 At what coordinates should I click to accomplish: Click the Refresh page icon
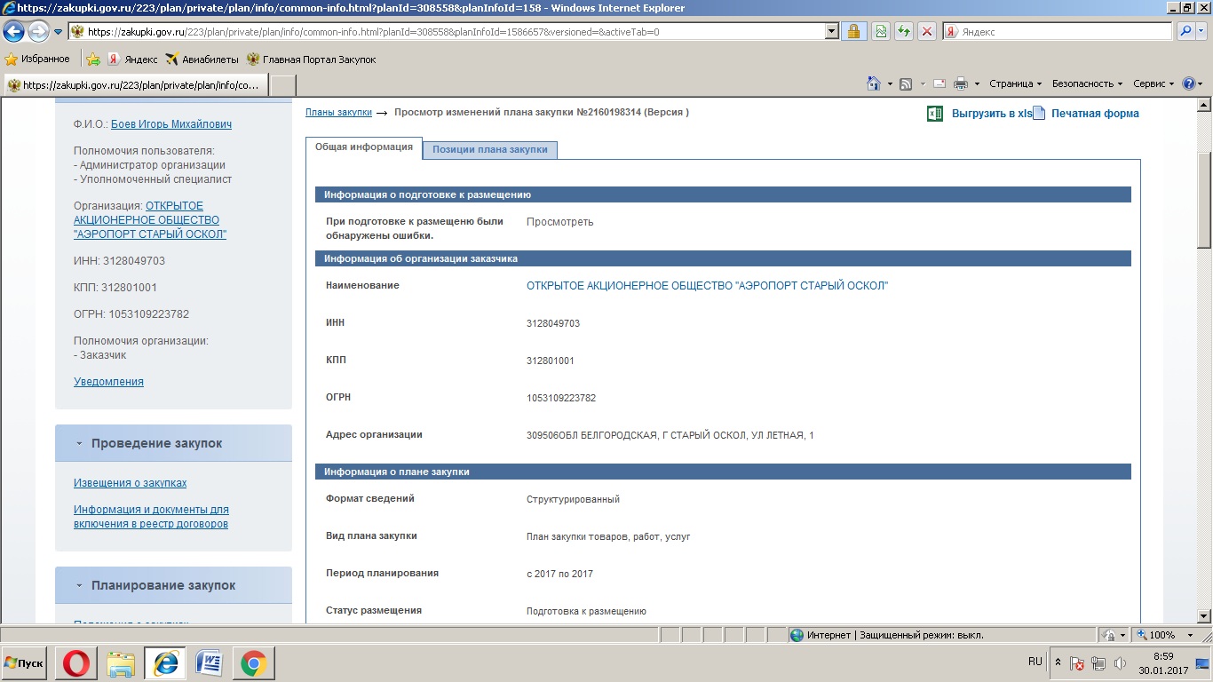(x=903, y=32)
